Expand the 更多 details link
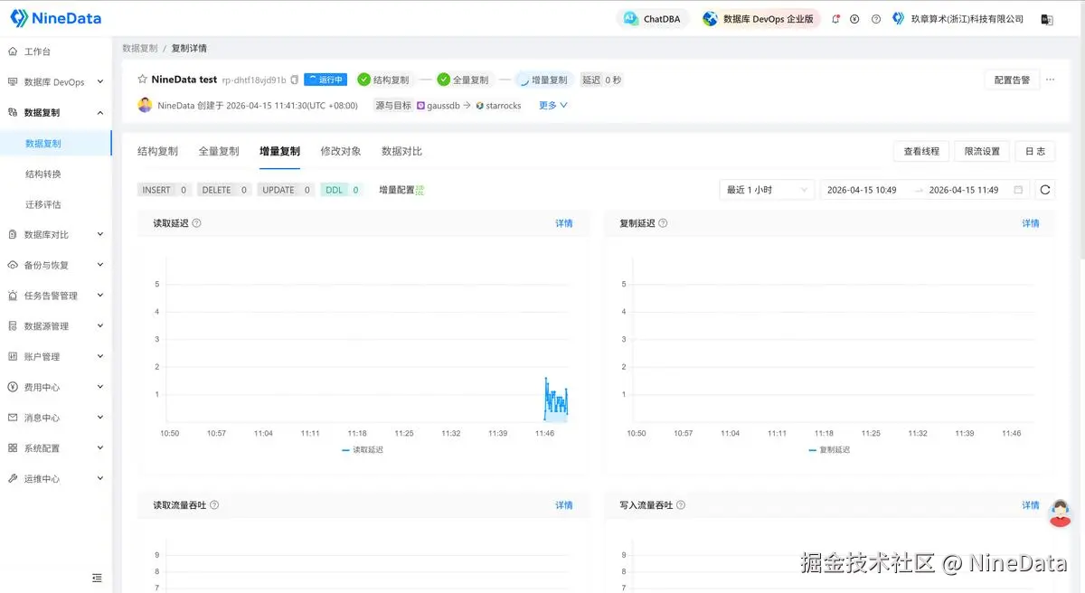Viewport: 1085px width, 593px height. pyautogui.click(x=553, y=106)
